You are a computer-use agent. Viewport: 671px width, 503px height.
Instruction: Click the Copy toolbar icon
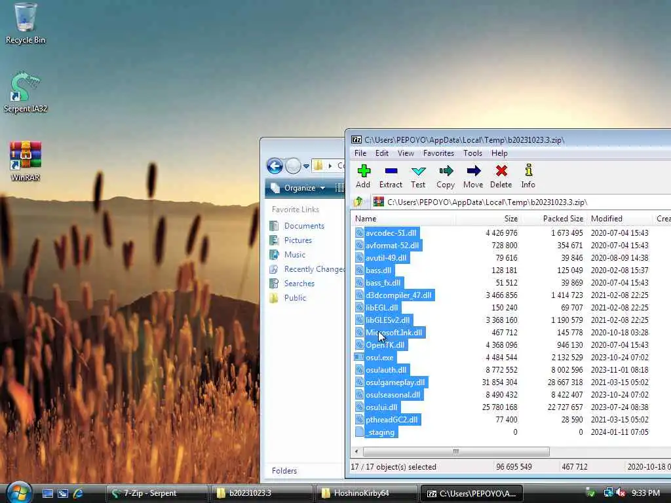446,171
